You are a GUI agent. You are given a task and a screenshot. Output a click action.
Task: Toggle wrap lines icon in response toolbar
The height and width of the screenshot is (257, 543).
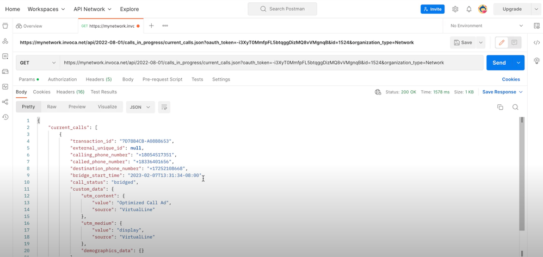pyautogui.click(x=164, y=107)
